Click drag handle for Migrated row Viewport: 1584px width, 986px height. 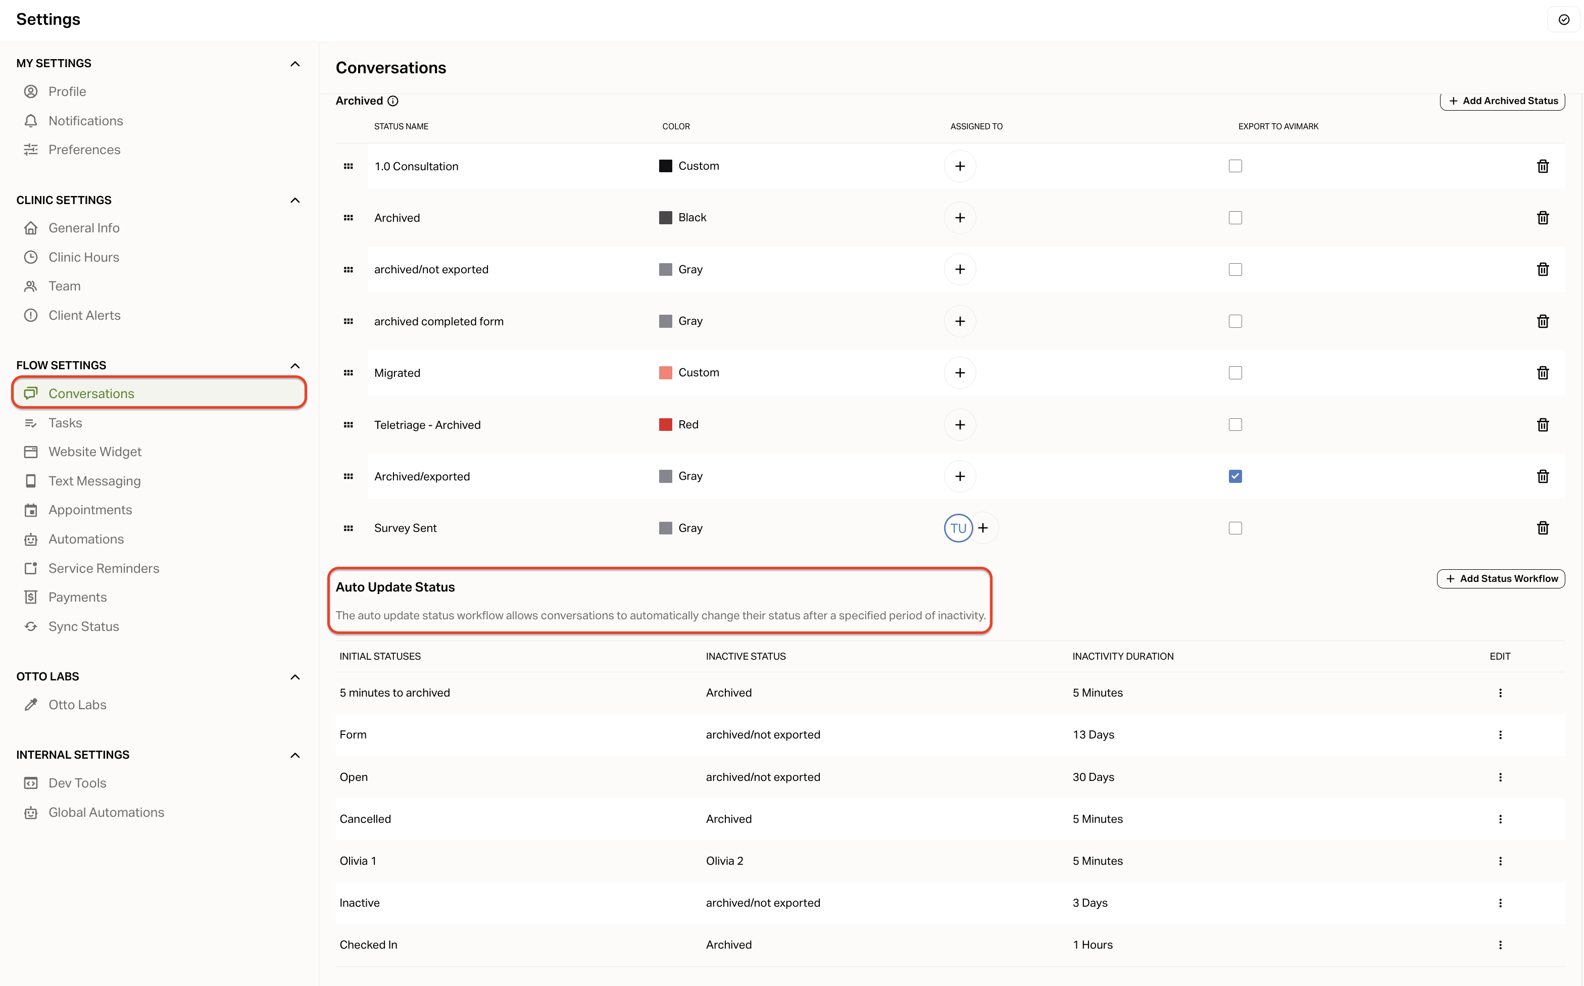tap(348, 373)
